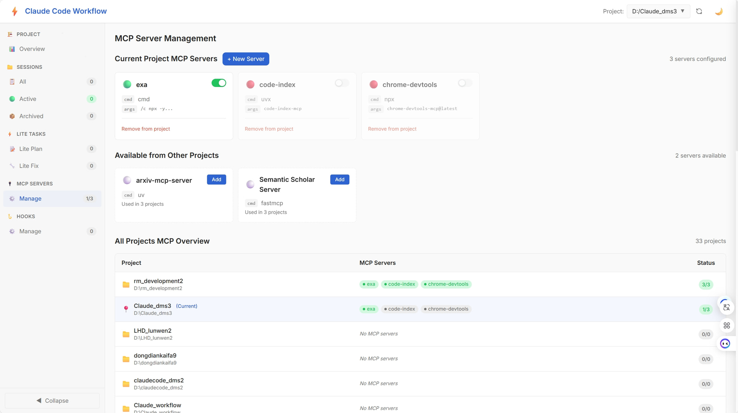Disable the exa server toggle
The image size is (738, 413).
pos(219,83)
